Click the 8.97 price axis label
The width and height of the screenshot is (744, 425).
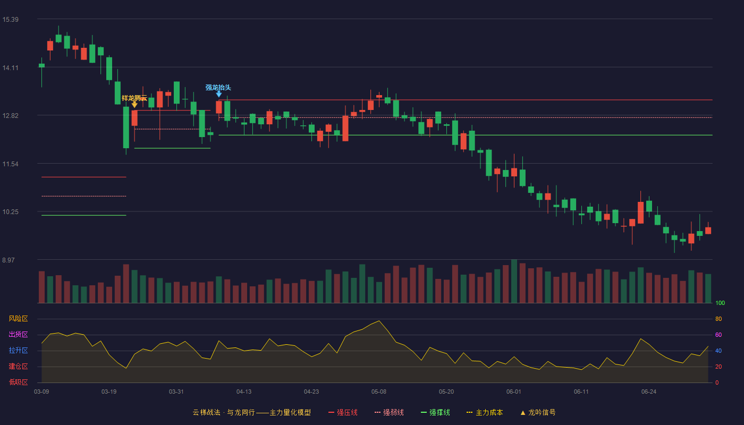coord(9,260)
